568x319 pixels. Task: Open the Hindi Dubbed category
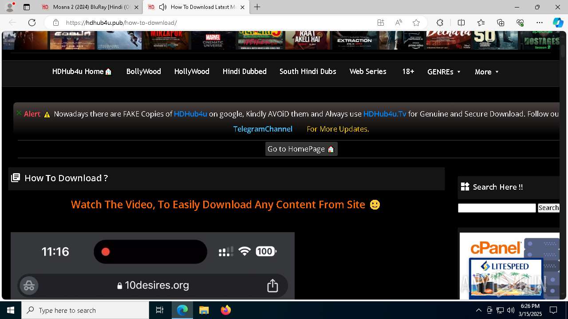pos(245,71)
